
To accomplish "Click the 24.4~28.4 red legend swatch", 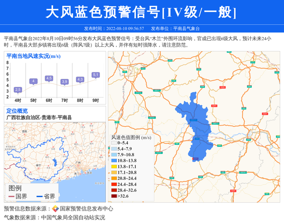I will tap(114, 184).
